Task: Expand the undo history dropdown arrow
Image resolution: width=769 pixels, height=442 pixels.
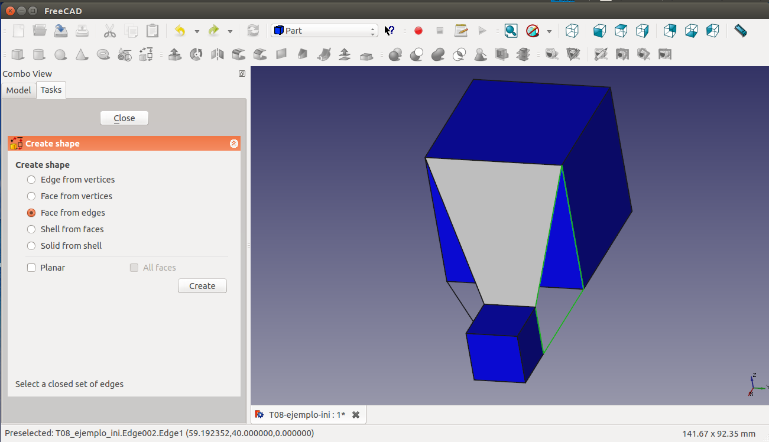Action: coord(197,31)
